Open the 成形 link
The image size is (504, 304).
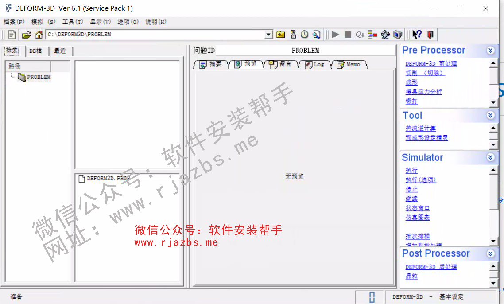[x=412, y=82]
